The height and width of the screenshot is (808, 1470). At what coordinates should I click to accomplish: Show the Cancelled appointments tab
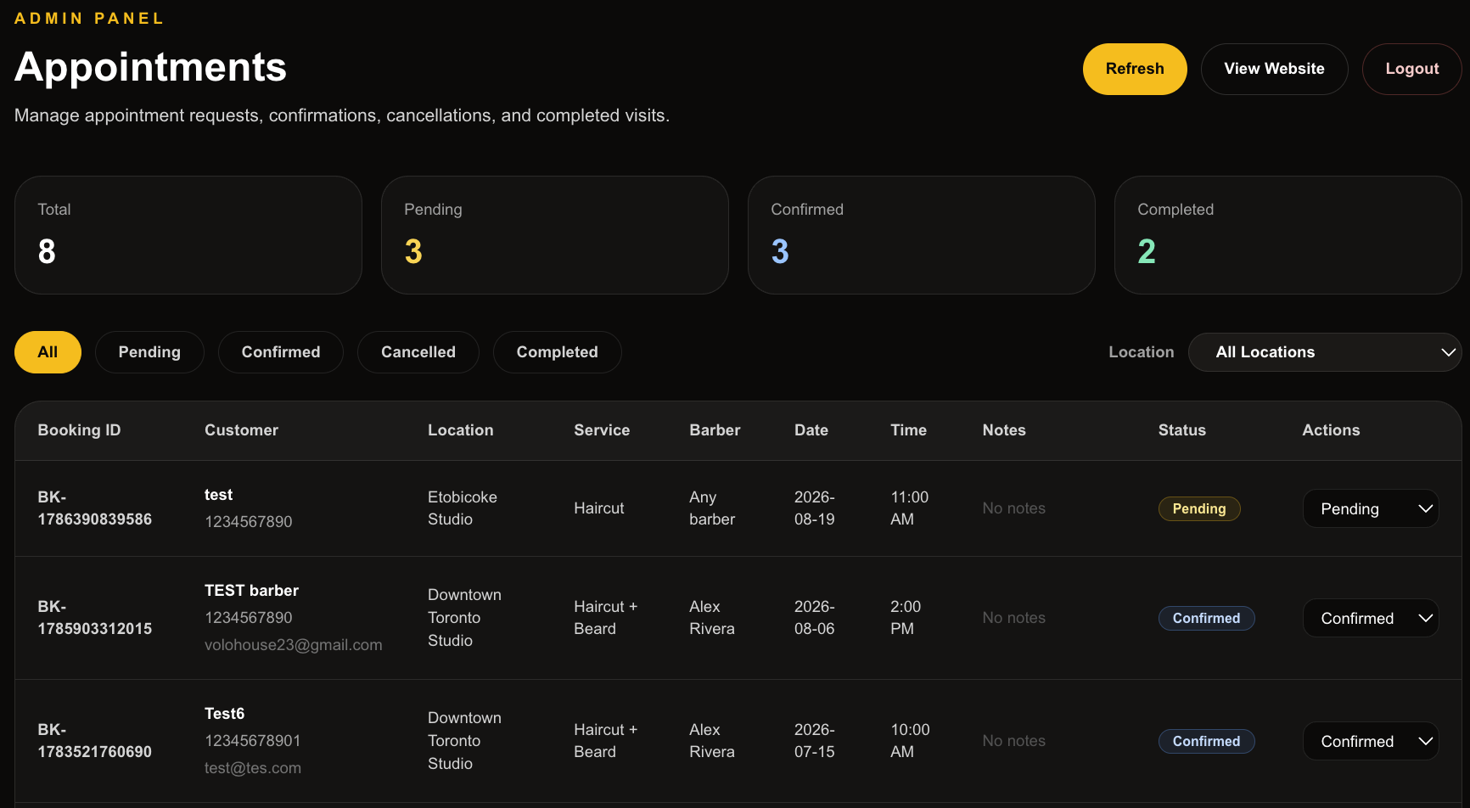[x=418, y=352]
